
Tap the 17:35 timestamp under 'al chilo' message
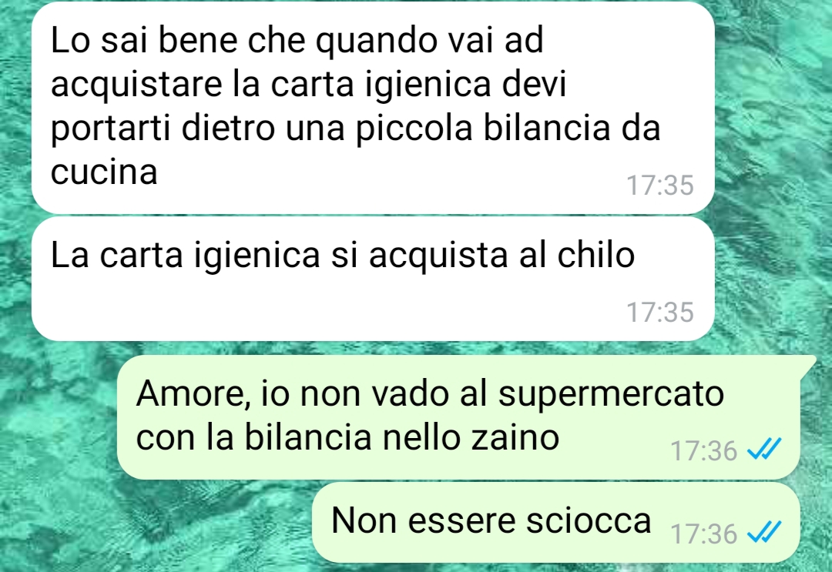pos(660,312)
